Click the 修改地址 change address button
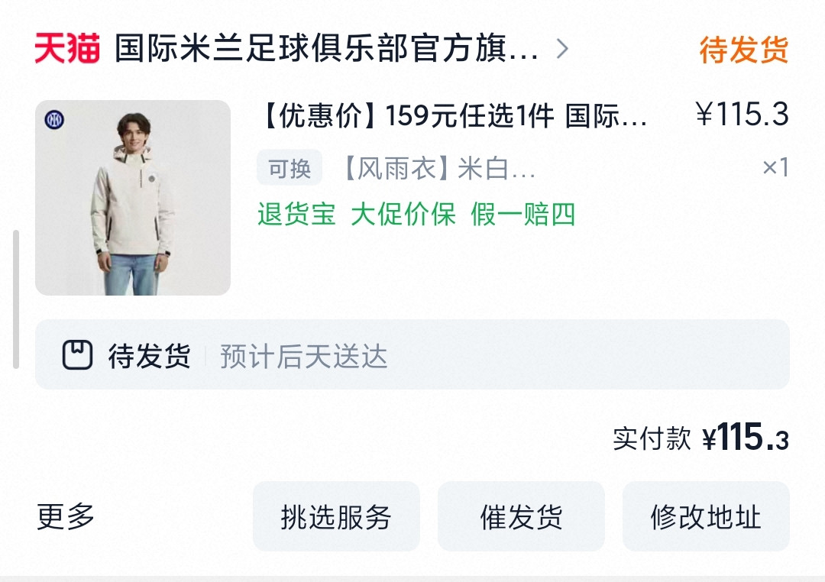Screen dimensions: 825x582 [x=706, y=516]
